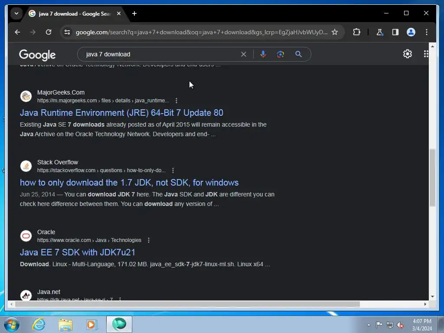The width and height of the screenshot is (444, 333).
Task: Click scrollbar up arrow
Action: 432,46
